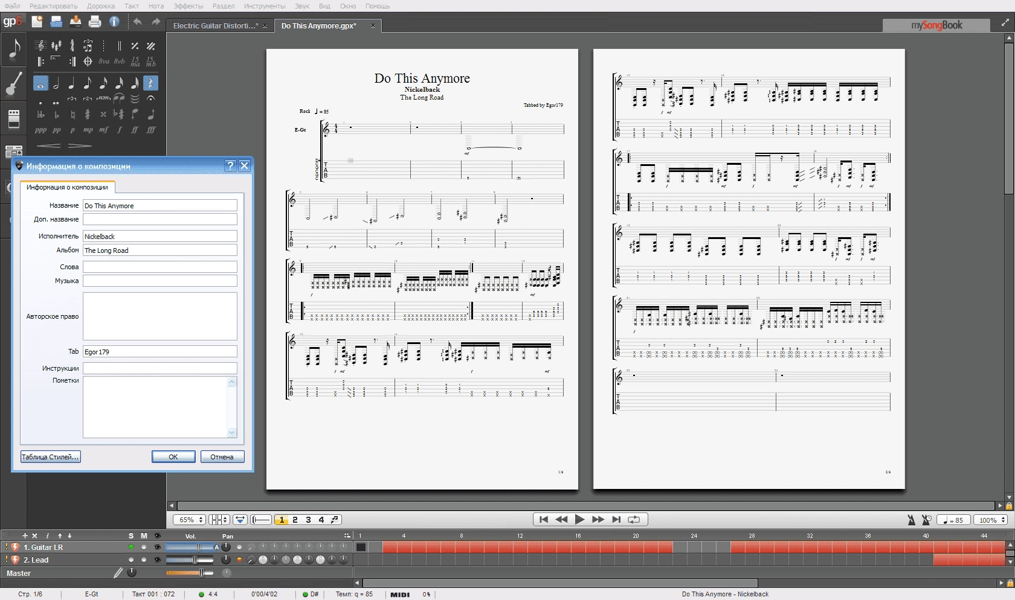Open the effects pedal panel
The width and height of the screenshot is (1015, 600).
pyautogui.click(x=14, y=118)
